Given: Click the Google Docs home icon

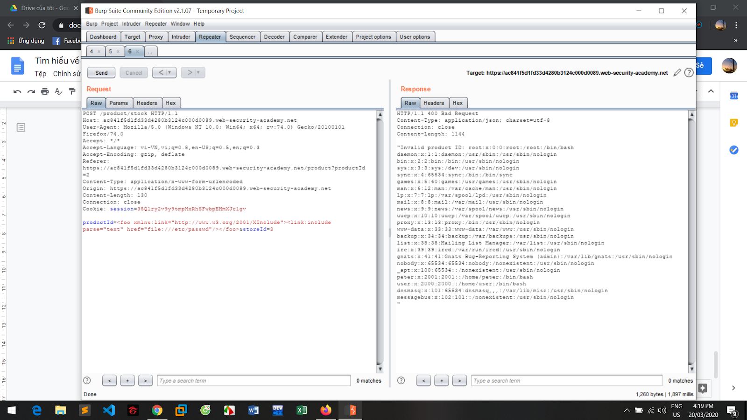Looking at the screenshot, I should click(x=17, y=66).
